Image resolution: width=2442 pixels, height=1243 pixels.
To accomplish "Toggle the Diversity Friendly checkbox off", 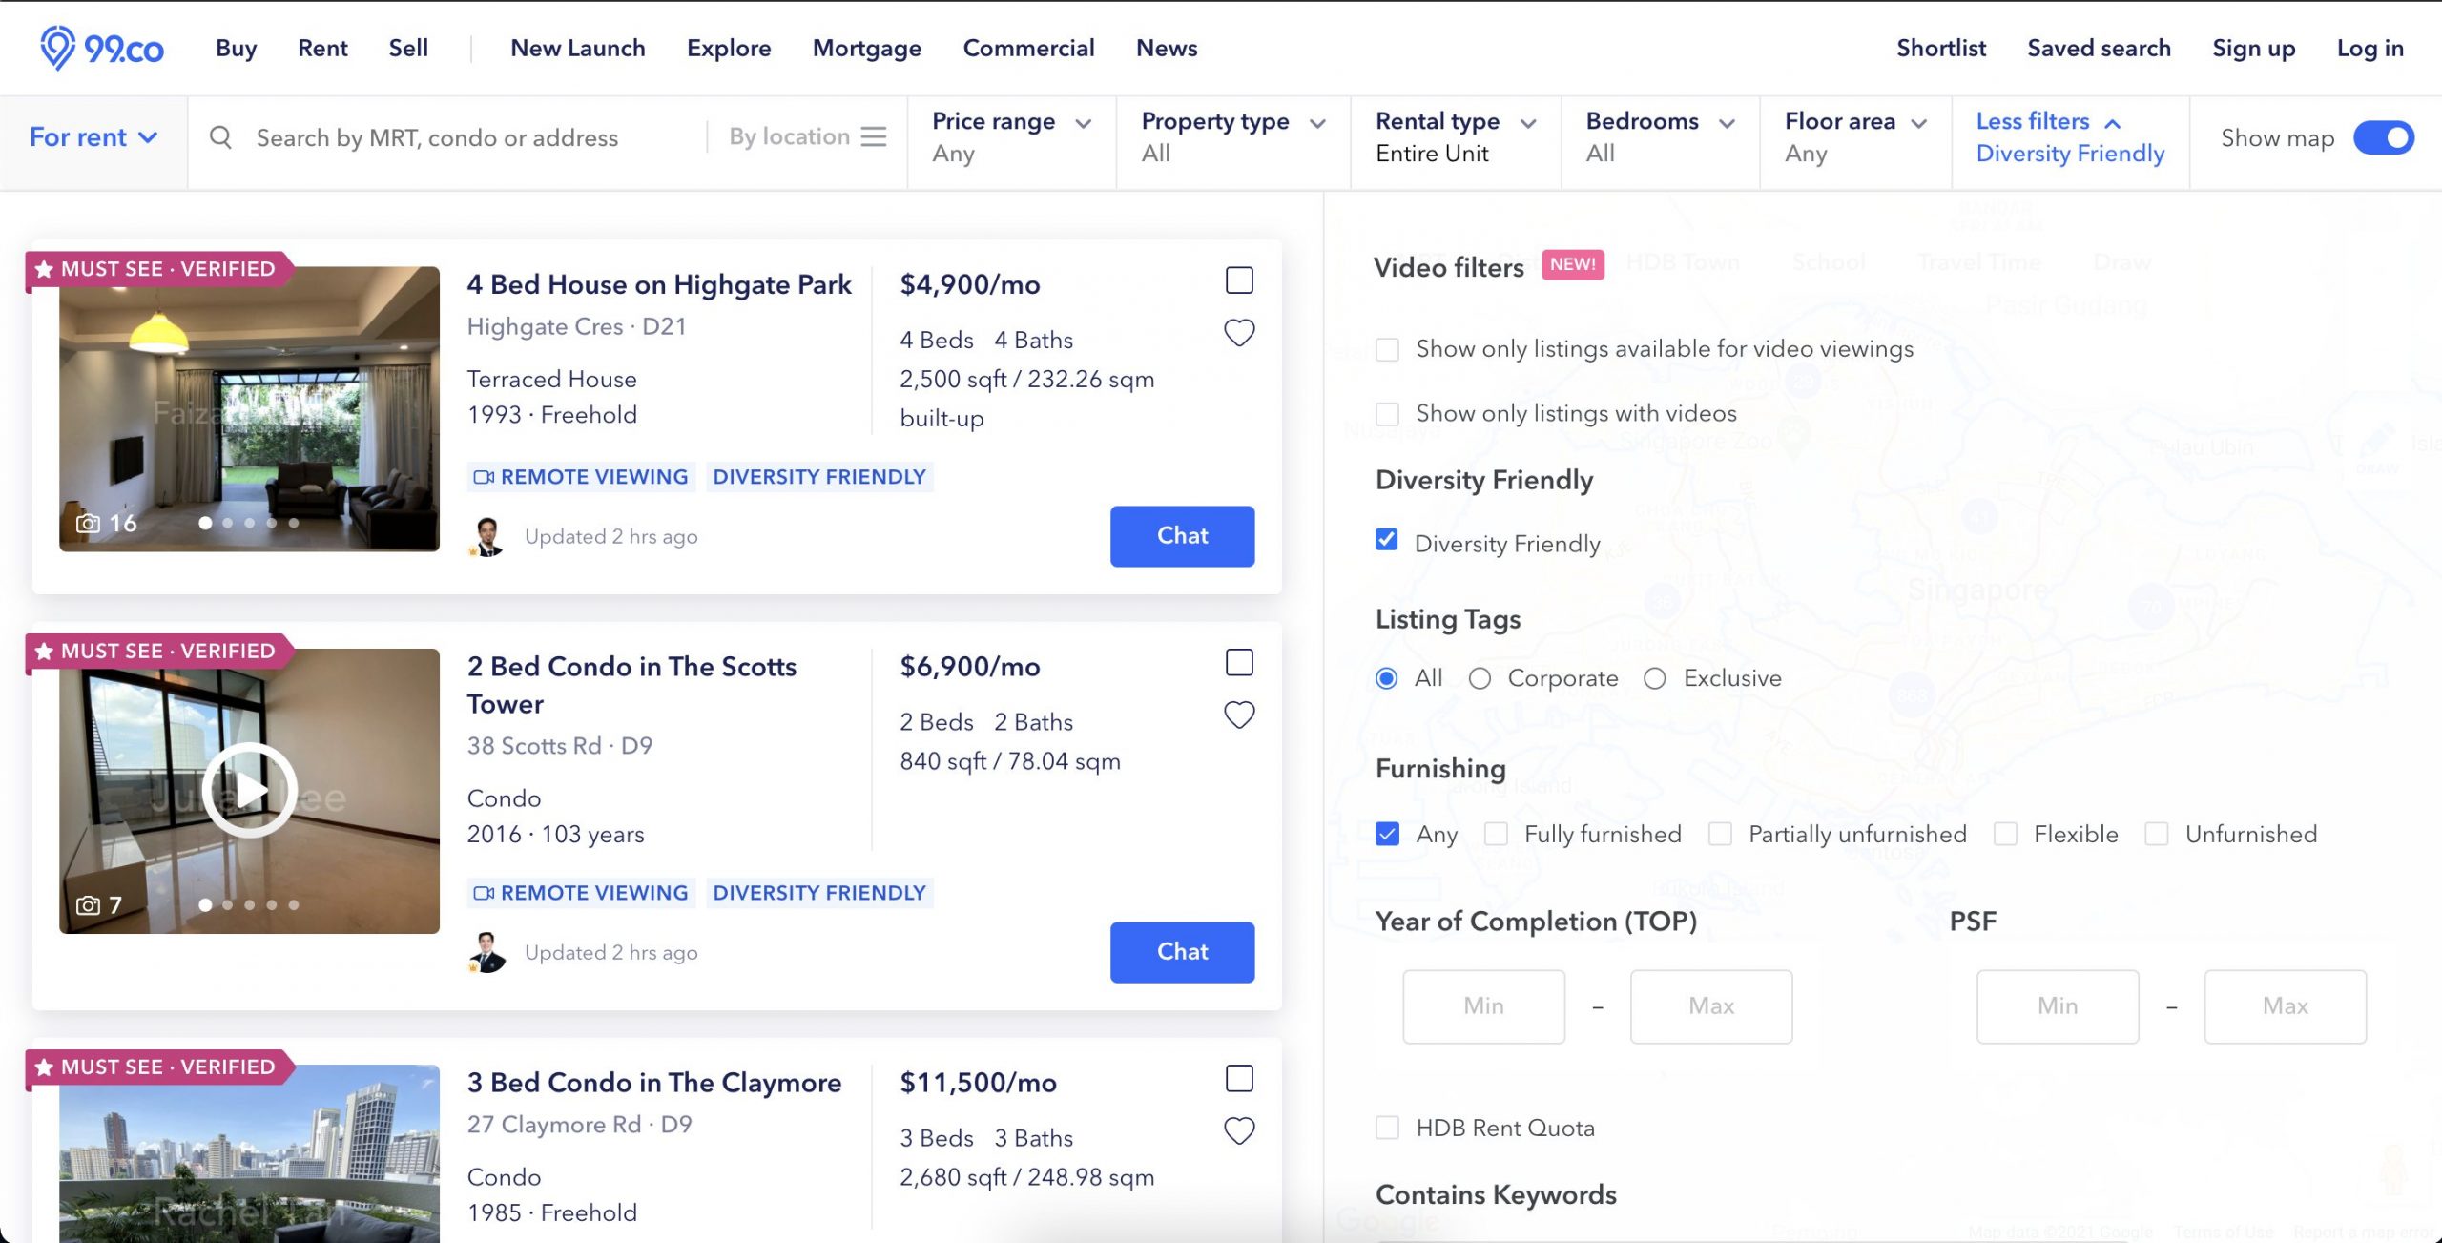I will [x=1387, y=544].
